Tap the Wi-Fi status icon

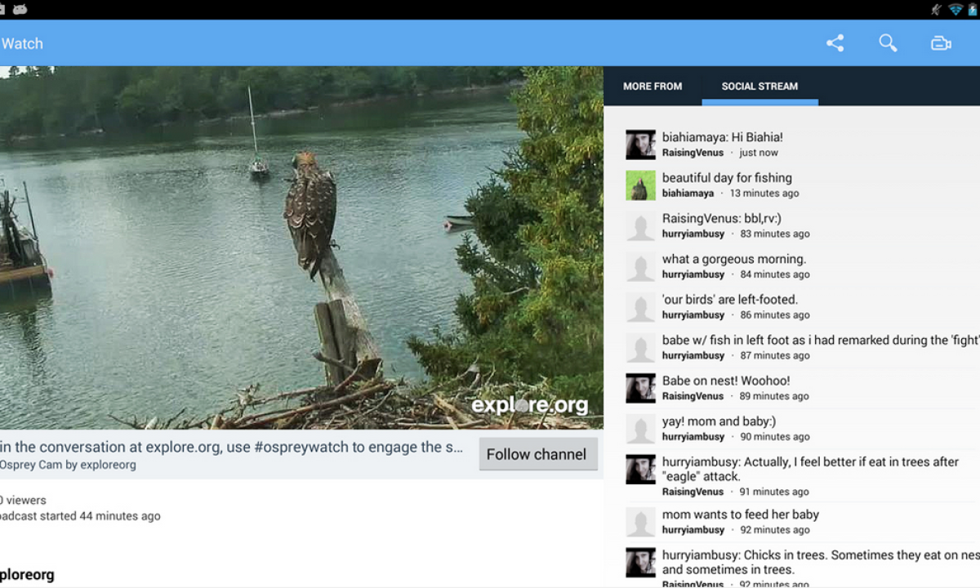pos(955,9)
